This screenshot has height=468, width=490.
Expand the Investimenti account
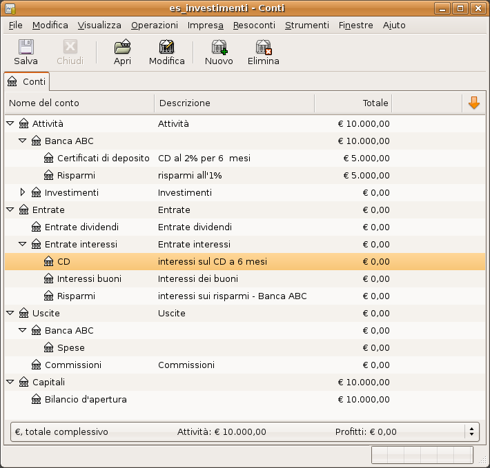23,193
